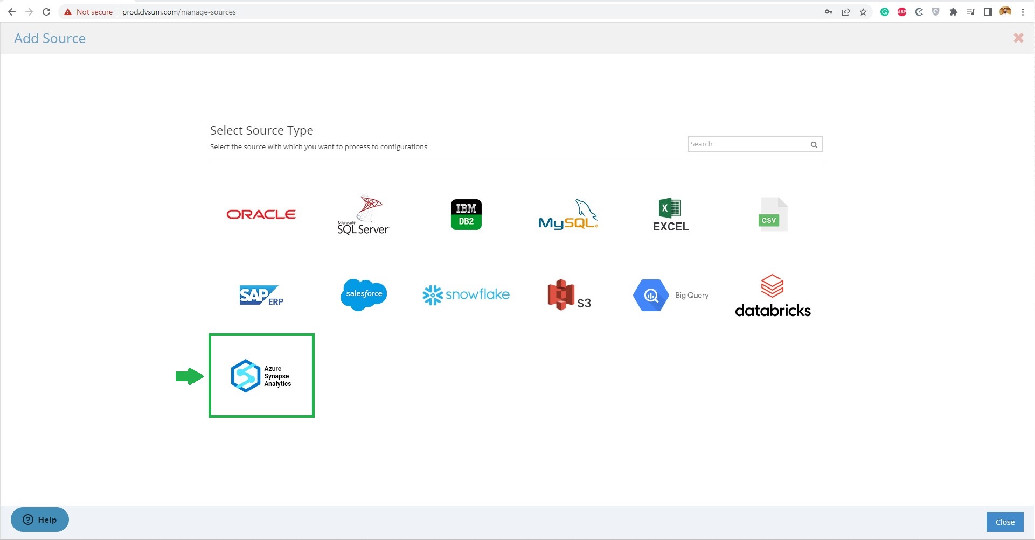
Task: Choose the CSV file source
Action: [773, 214]
